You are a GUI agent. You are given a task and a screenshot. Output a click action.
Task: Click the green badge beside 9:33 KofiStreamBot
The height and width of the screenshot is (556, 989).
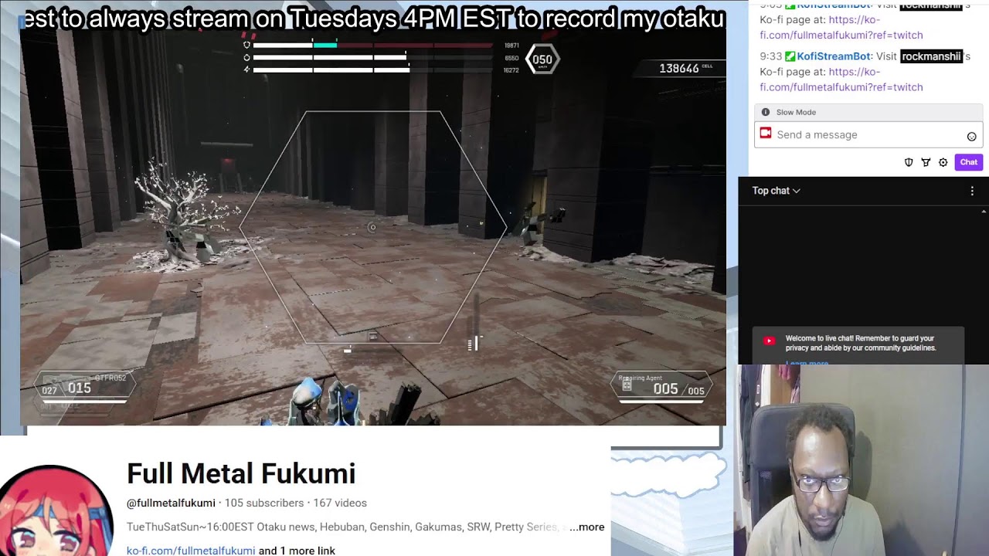(790, 56)
